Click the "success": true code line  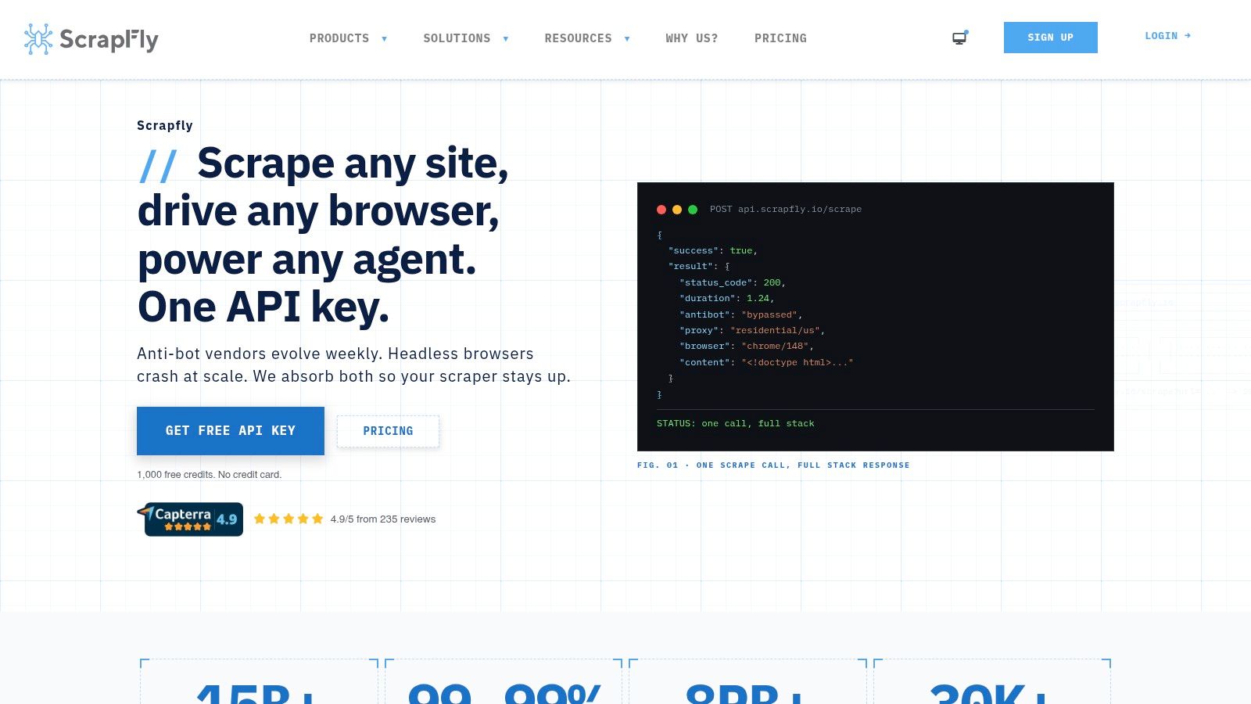click(x=712, y=251)
